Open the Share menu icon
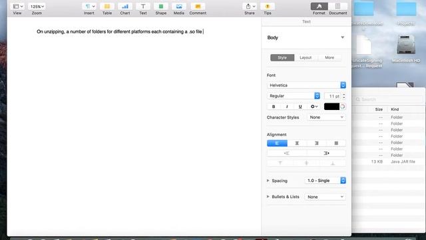Screen dimensions: 426x240 click(250, 6)
